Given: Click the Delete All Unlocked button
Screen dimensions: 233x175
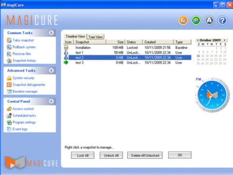Looking at the screenshot, I should [145, 156].
